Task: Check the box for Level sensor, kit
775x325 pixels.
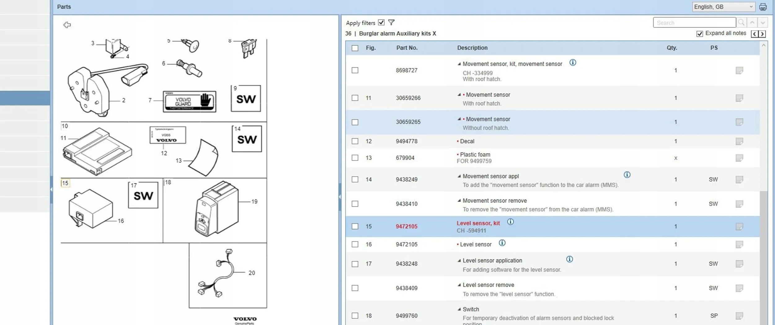Action: pyautogui.click(x=355, y=226)
